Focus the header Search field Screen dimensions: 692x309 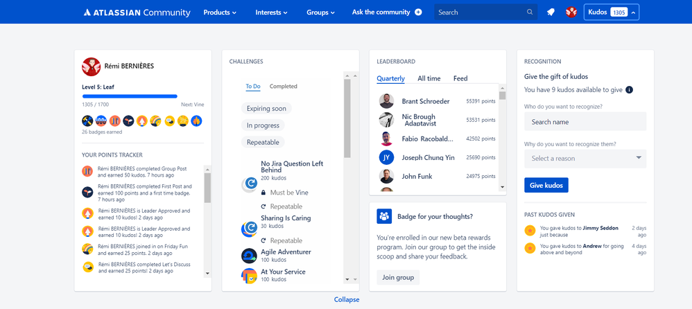tap(486, 12)
